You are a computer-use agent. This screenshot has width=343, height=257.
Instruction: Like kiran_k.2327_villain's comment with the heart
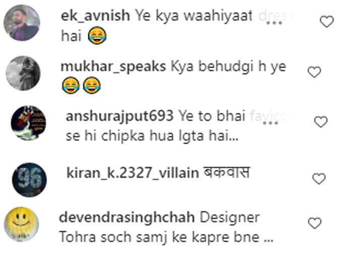pyautogui.click(x=319, y=178)
